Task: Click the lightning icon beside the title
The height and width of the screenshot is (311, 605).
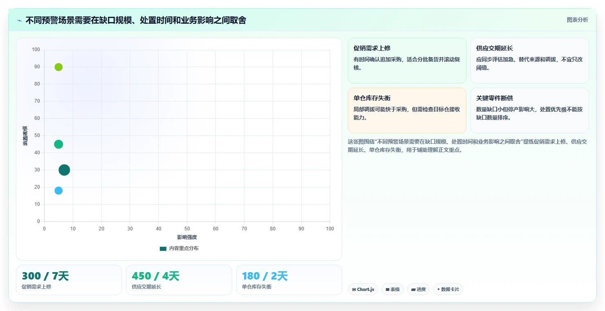Action: pyautogui.click(x=19, y=20)
